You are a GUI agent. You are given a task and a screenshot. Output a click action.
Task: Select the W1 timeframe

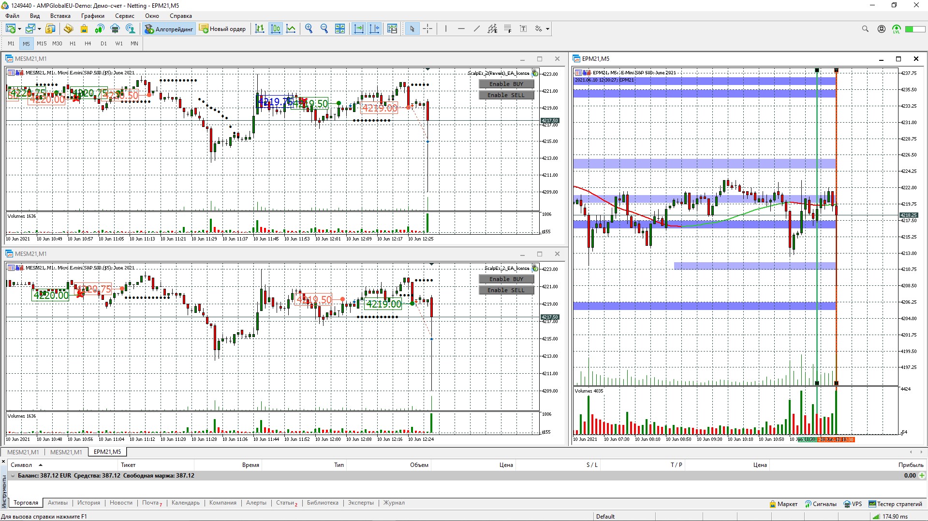[119, 43]
